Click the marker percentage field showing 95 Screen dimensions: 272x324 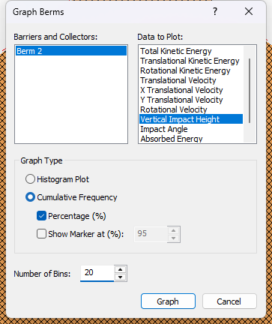[151, 234]
